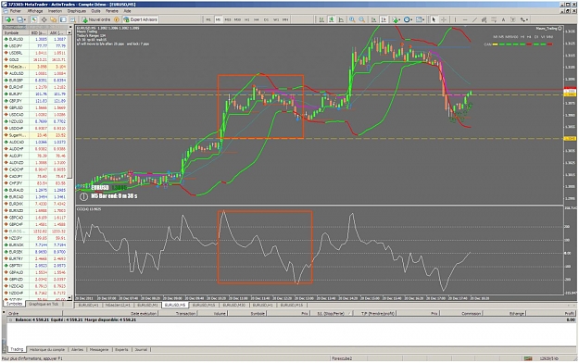
Task: Switch to Graphique en Tick tab
Action: [44, 304]
